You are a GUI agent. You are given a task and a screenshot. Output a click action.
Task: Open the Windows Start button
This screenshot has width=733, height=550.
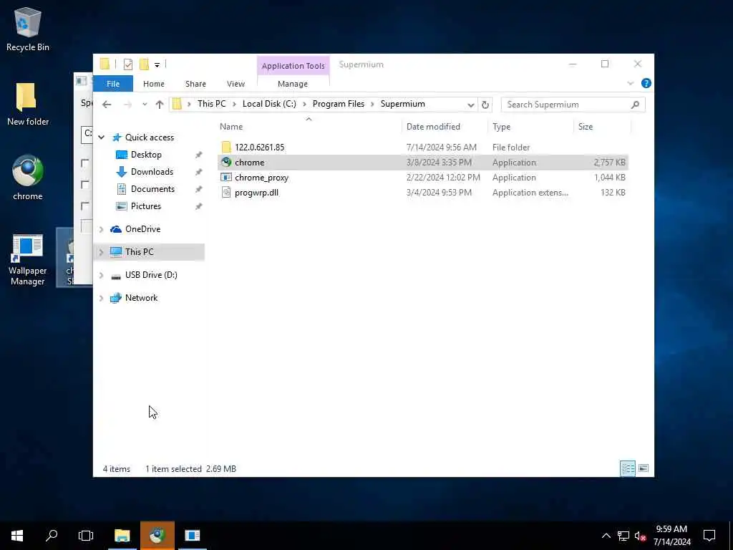click(17, 536)
